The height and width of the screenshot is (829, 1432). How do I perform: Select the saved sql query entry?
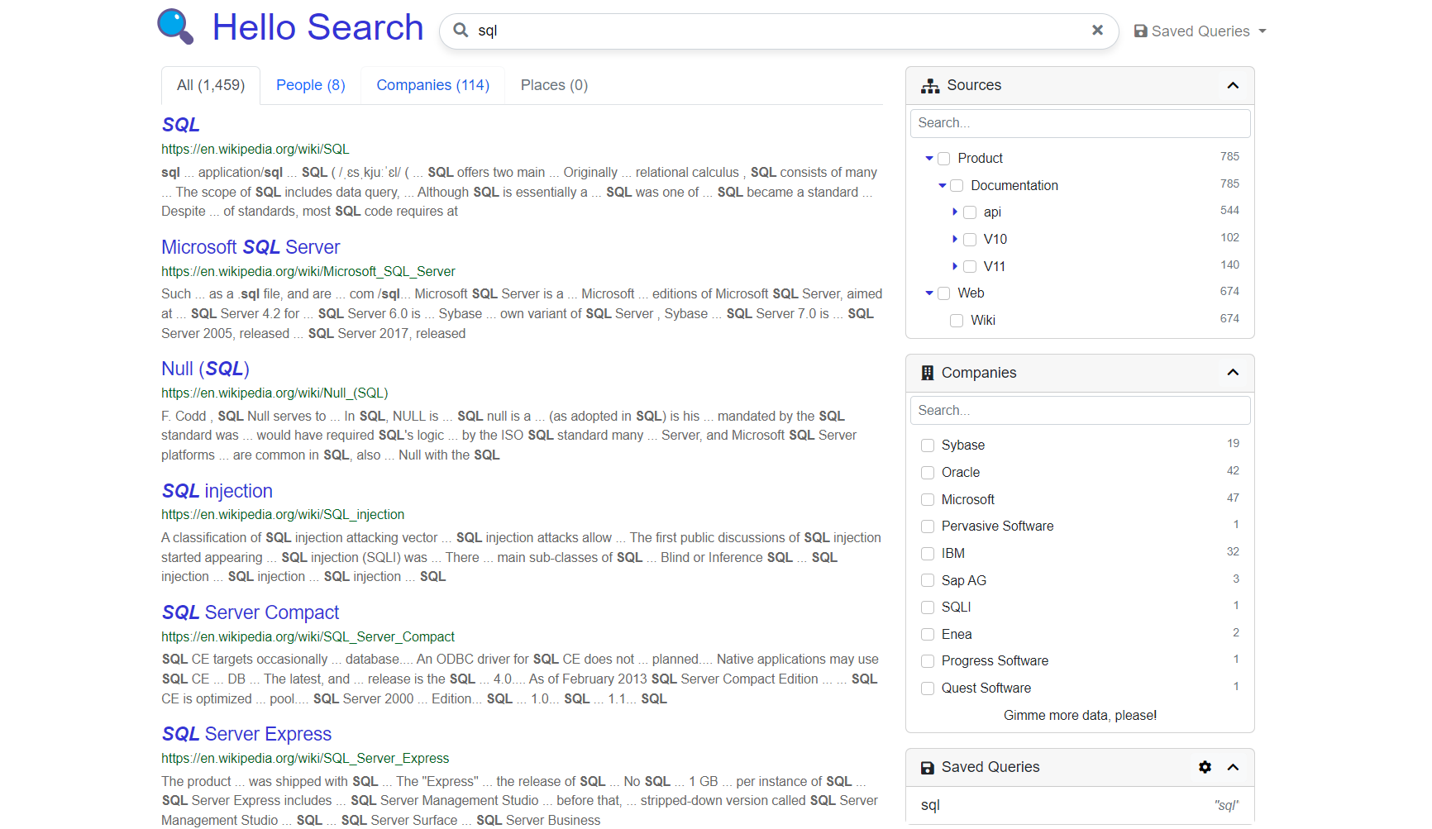[931, 805]
